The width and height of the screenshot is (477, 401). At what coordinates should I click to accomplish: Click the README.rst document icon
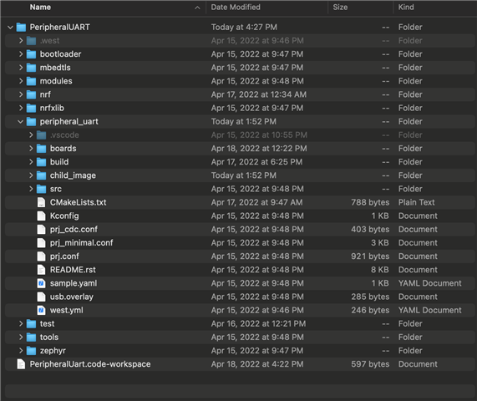pos(41,270)
